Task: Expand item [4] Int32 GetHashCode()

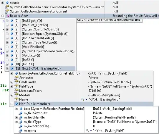Action: click(x=7, y=38)
